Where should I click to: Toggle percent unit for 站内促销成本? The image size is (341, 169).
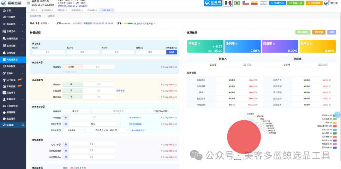point(66,151)
